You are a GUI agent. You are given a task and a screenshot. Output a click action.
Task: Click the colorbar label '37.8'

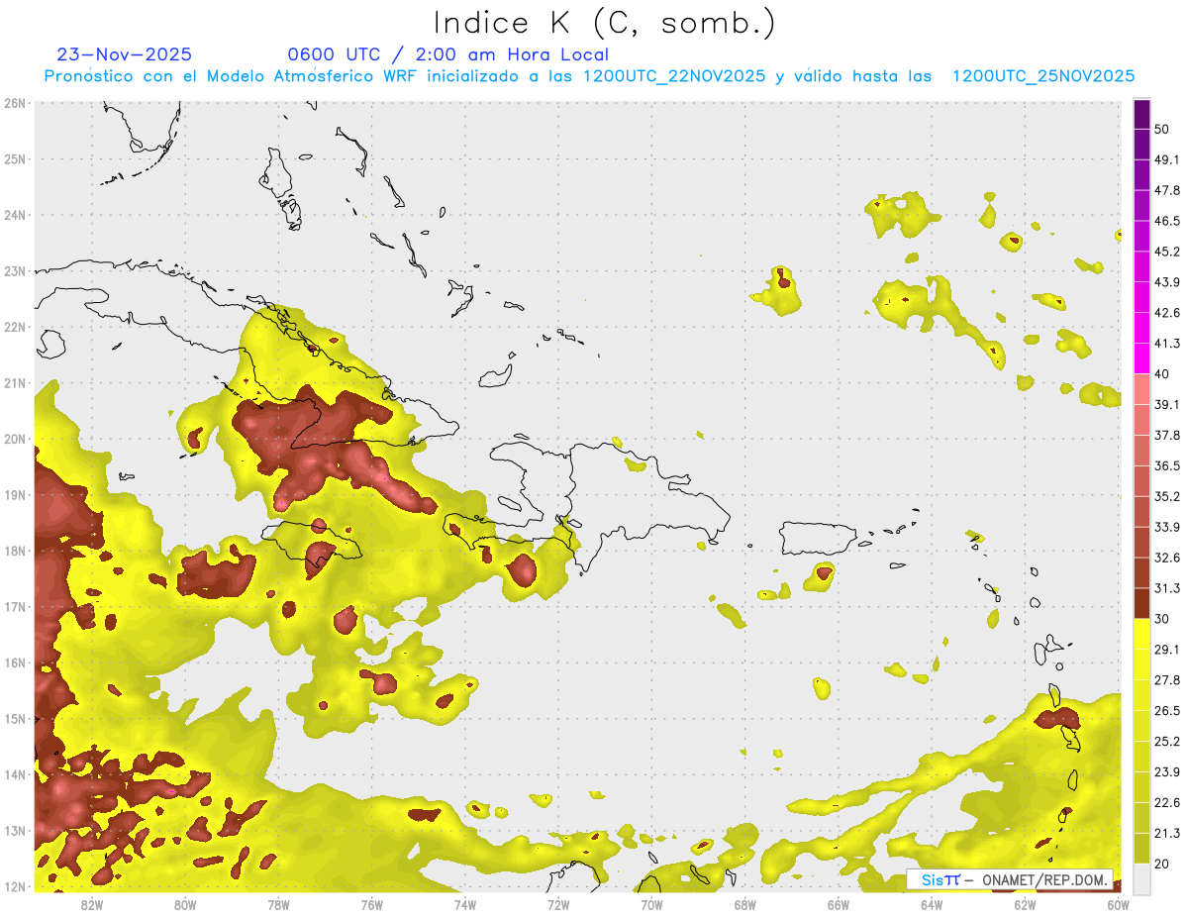click(1166, 436)
